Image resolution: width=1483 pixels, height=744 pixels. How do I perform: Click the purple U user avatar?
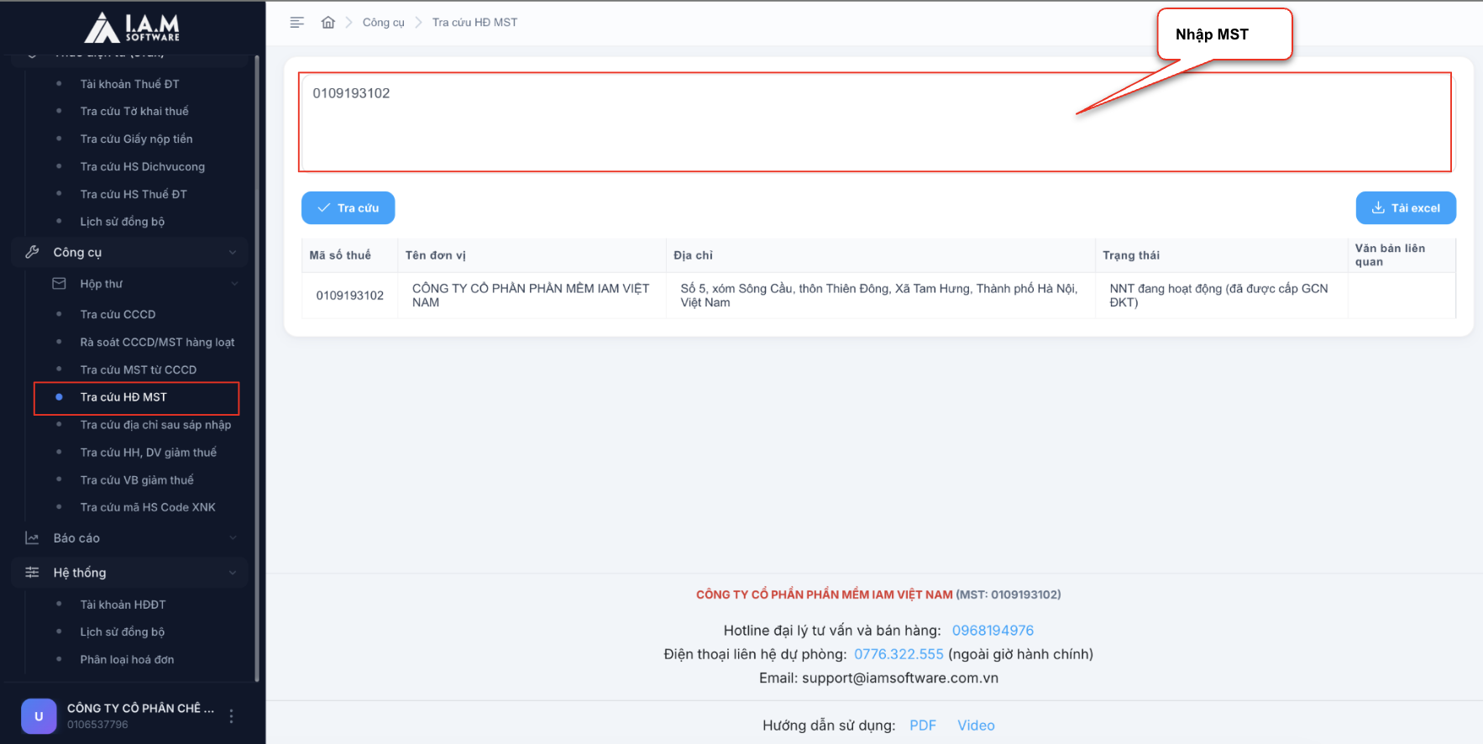point(39,716)
